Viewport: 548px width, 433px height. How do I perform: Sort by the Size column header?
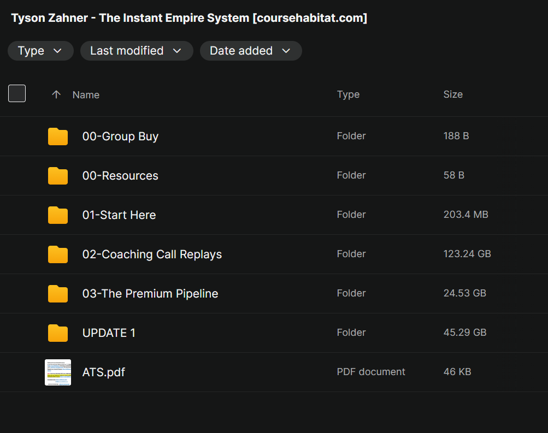[453, 94]
